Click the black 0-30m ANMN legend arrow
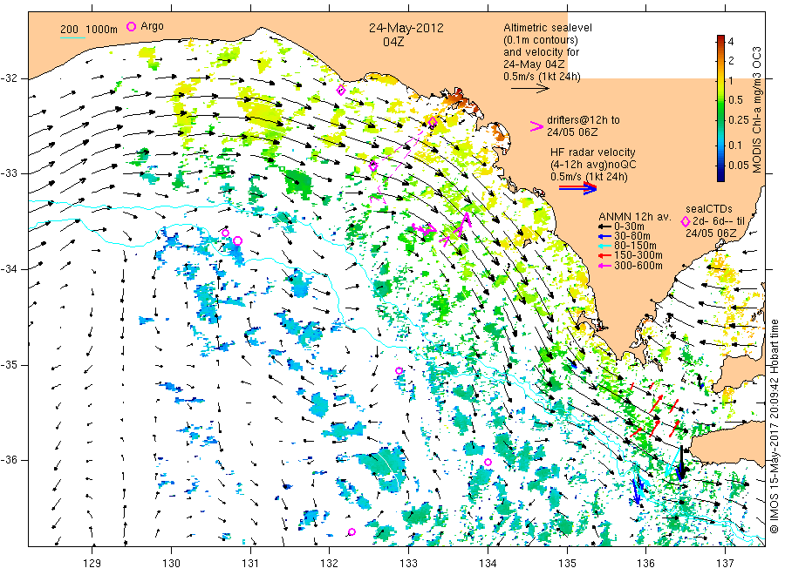The height and width of the screenshot is (575, 785). click(x=604, y=227)
